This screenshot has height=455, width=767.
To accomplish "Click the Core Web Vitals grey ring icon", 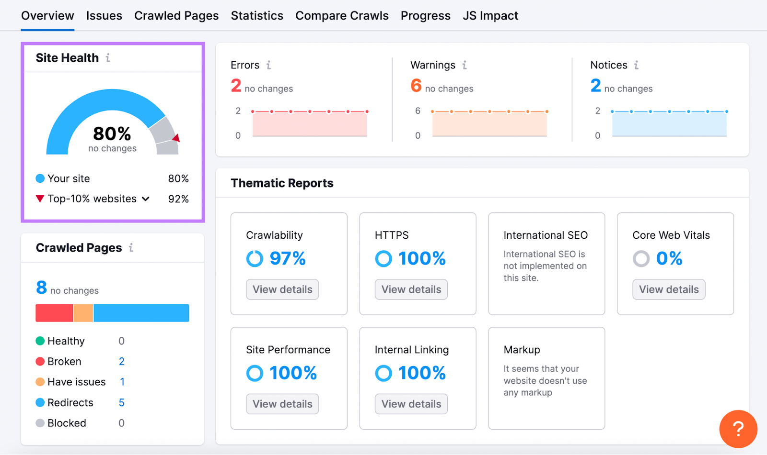I will click(641, 259).
